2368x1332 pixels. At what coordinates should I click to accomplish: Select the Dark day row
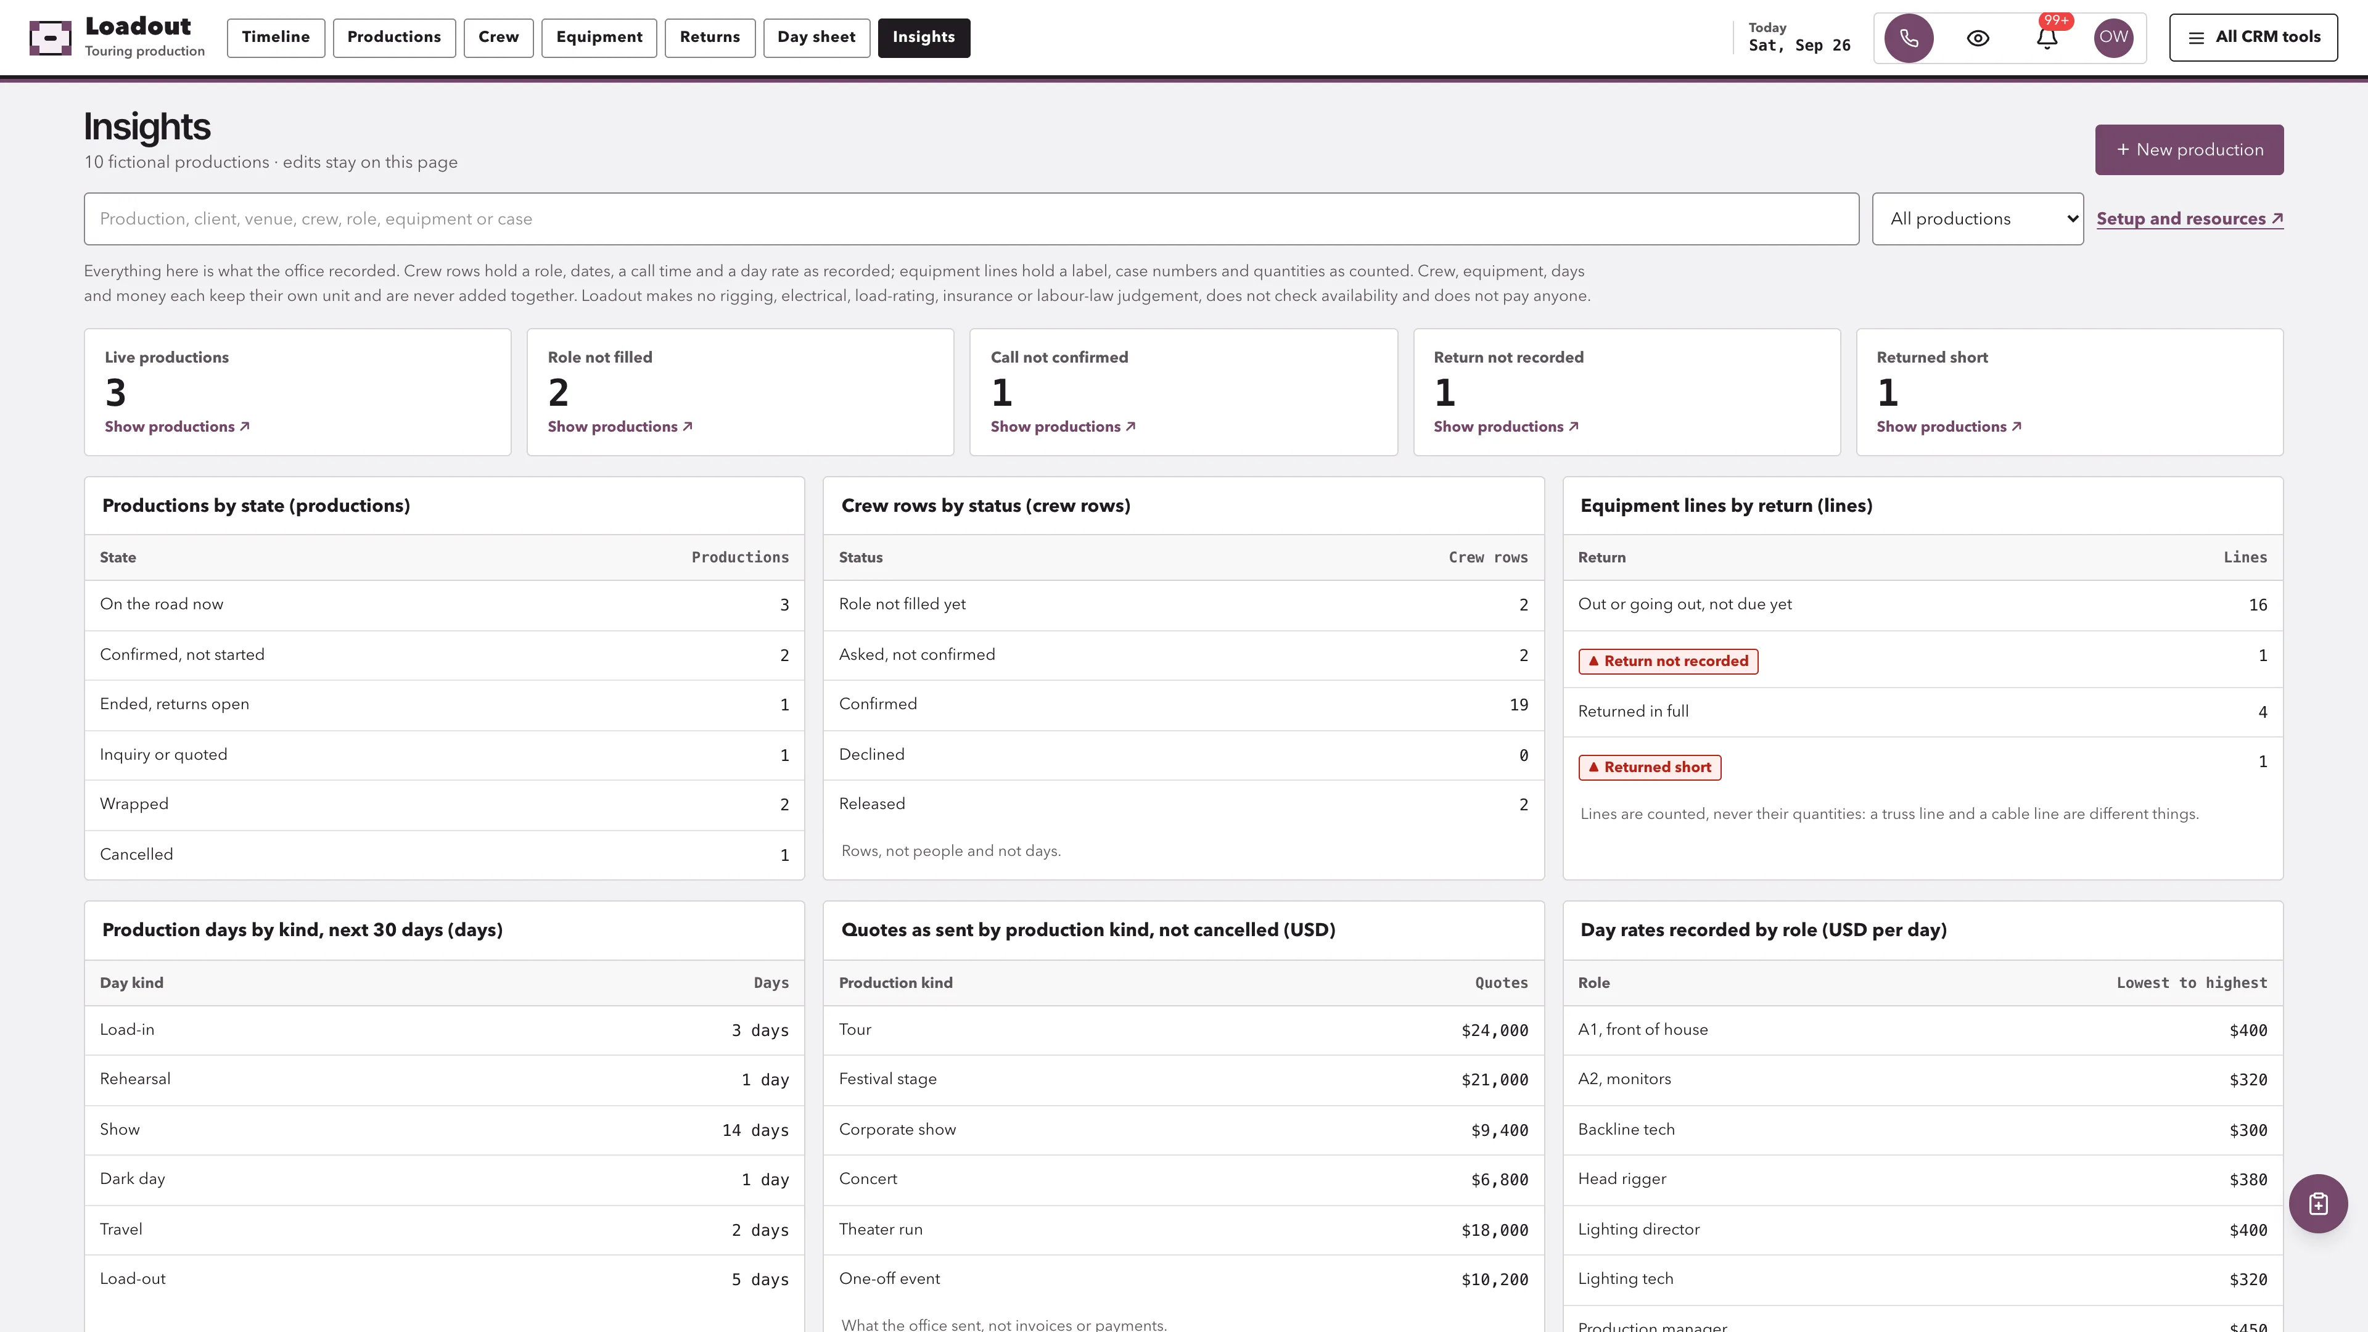point(444,1180)
